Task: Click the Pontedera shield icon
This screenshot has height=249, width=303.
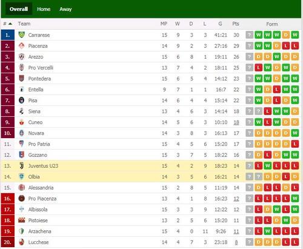Action: click(x=21, y=78)
